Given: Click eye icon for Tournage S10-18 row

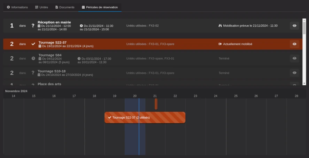Looking at the screenshot, I should [294, 73].
